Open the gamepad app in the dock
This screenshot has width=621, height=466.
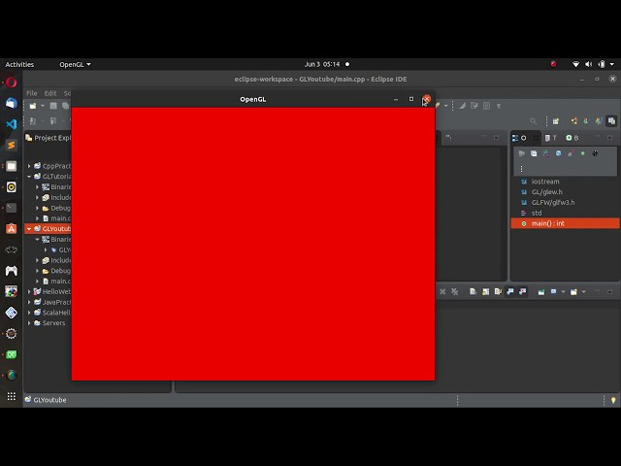pyautogui.click(x=11, y=271)
